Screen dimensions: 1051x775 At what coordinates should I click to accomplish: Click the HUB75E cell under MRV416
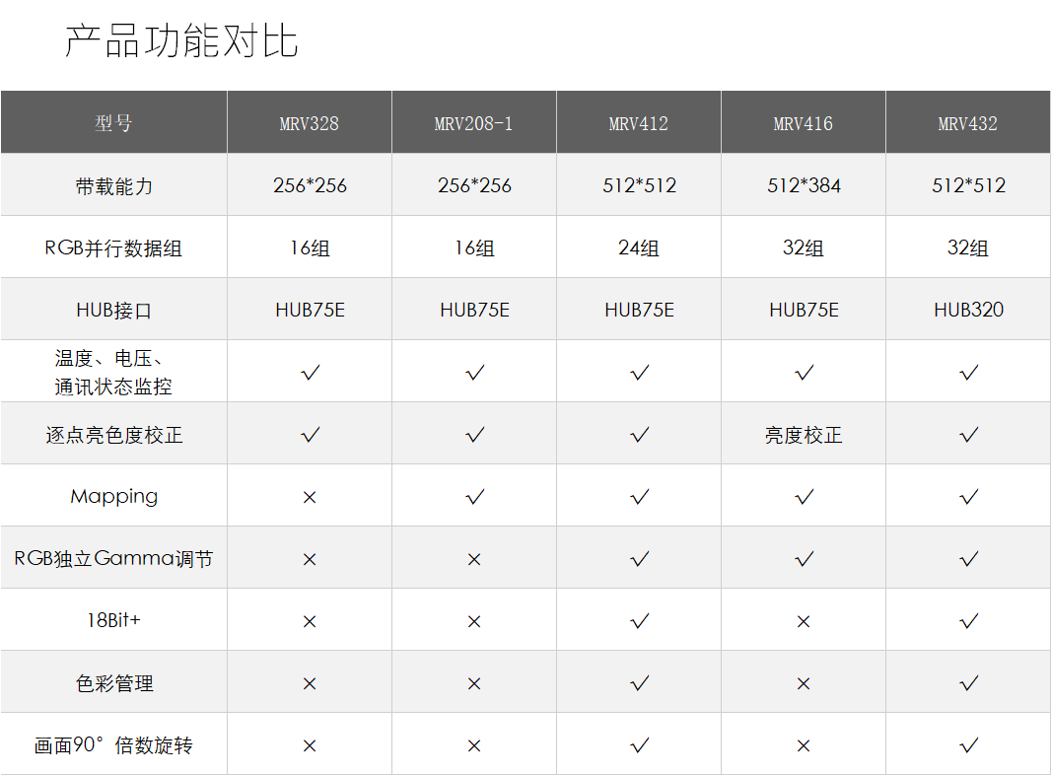804,310
